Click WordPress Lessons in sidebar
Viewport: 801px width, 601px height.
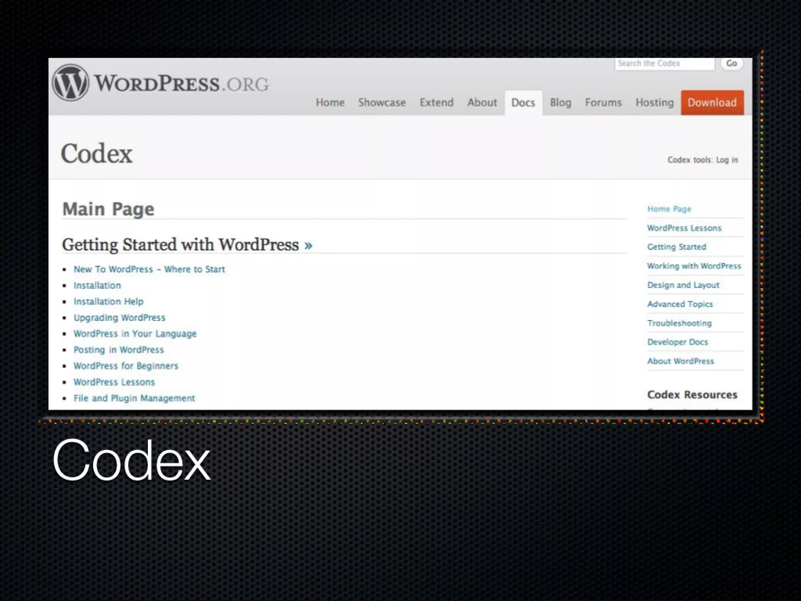tap(684, 228)
